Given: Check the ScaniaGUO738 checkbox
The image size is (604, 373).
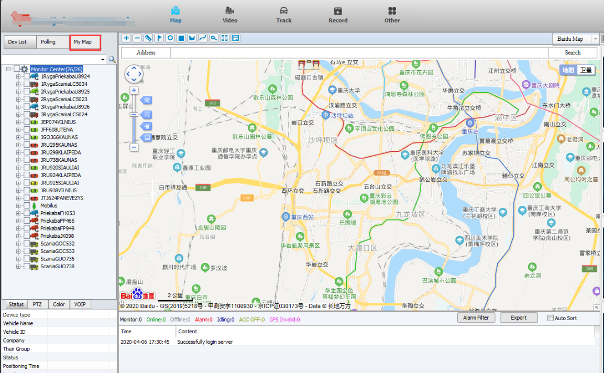Looking at the screenshot, I should point(27,266).
